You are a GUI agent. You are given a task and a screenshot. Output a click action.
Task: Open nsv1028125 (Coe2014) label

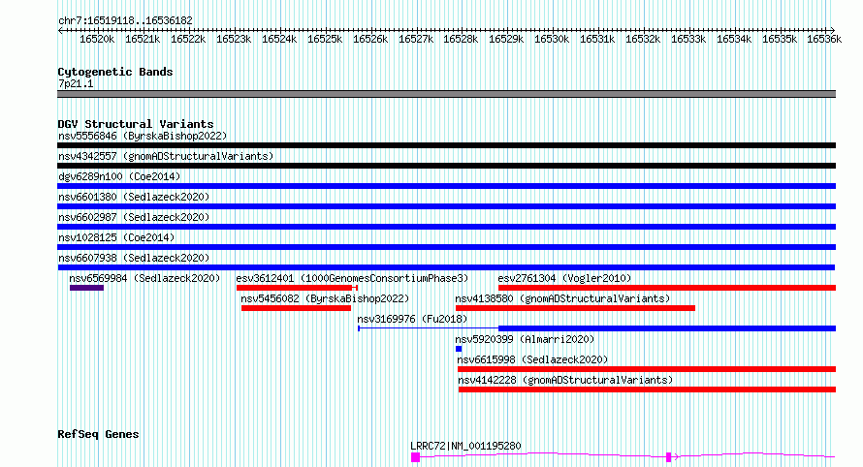[x=116, y=237]
